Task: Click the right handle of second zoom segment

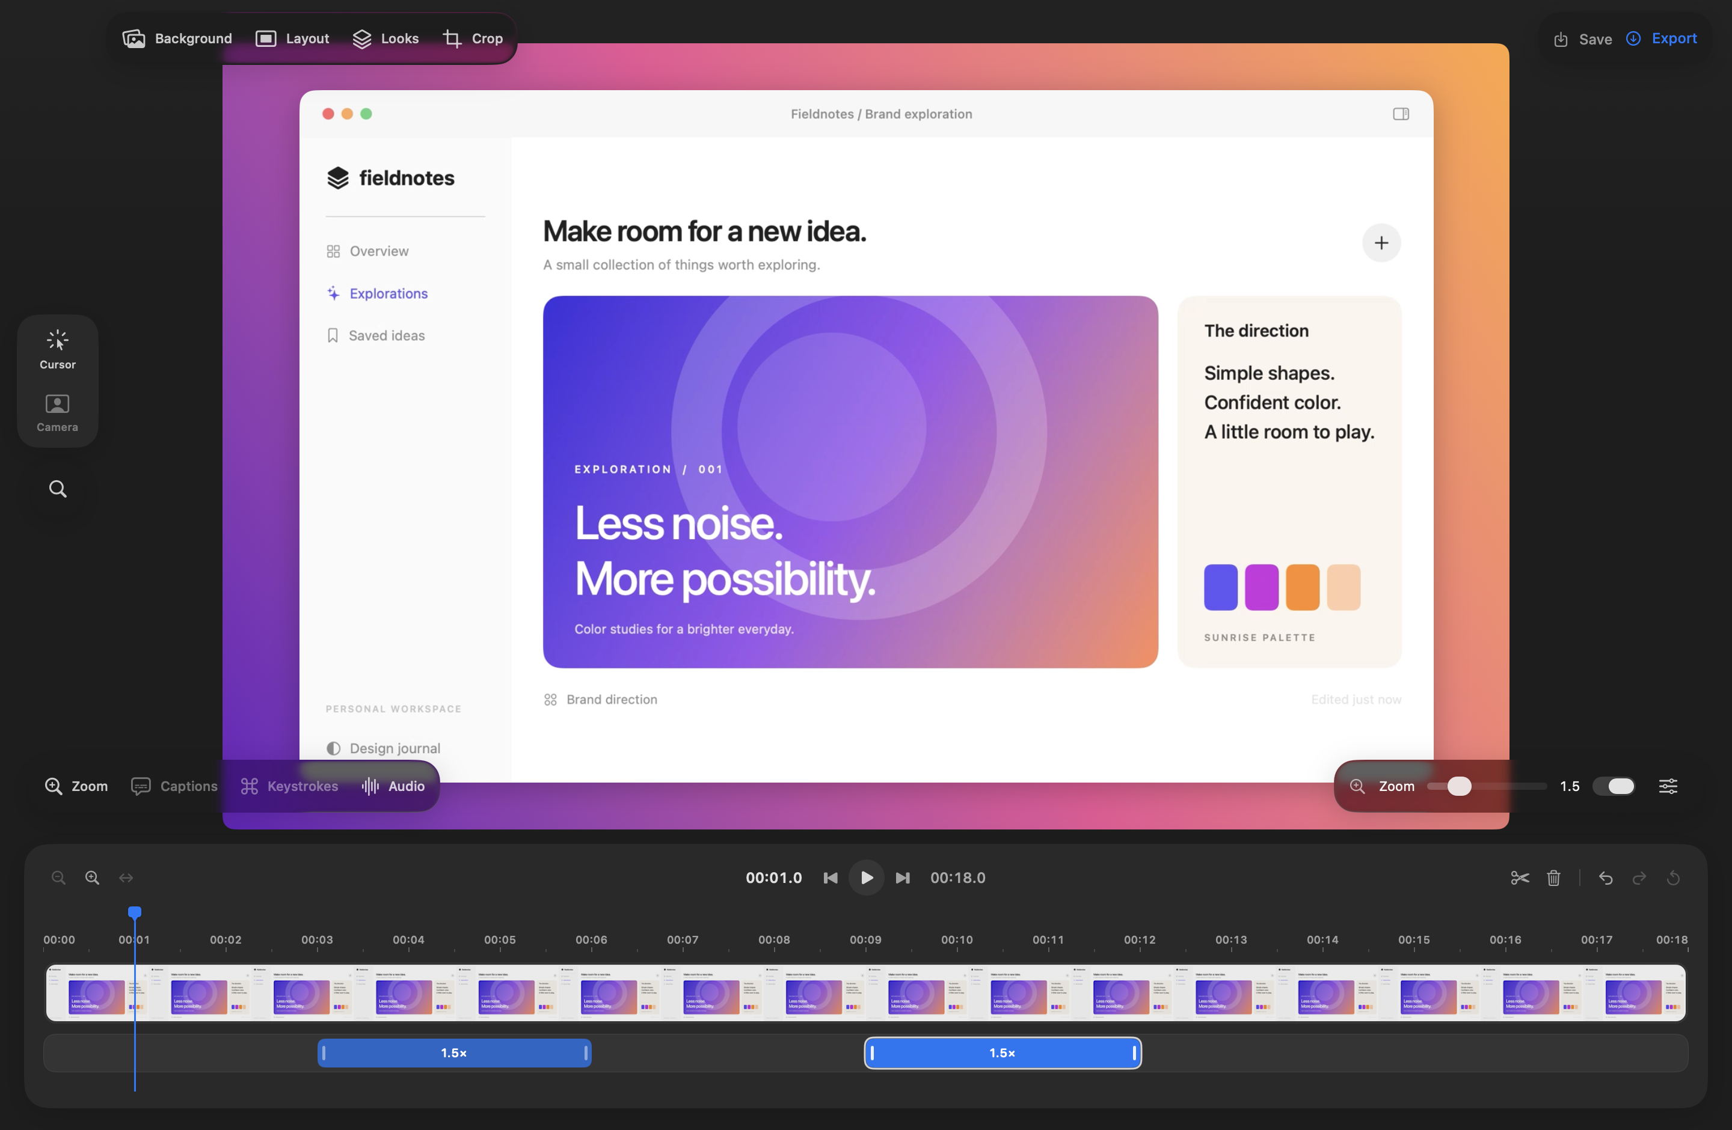Action: point(1134,1053)
